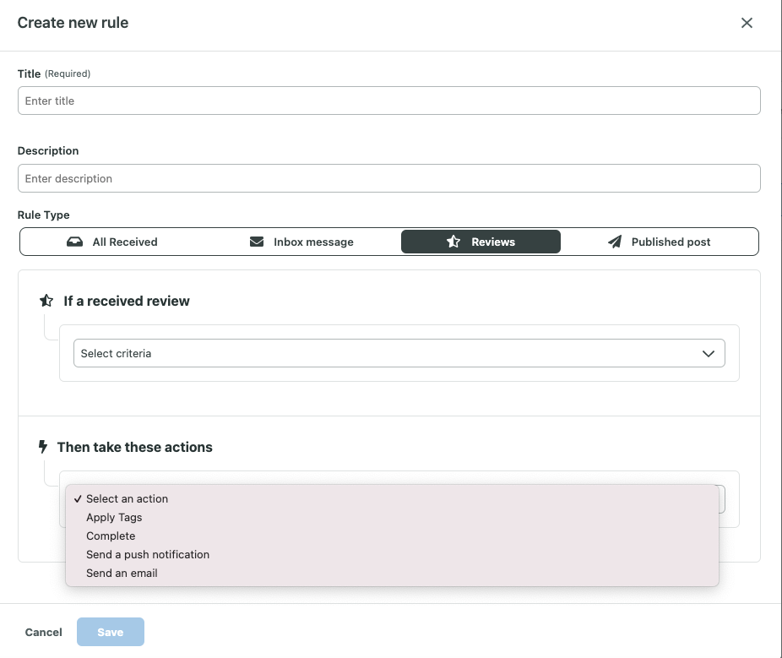
Task: Close the Create new rule dialog
Action: click(x=747, y=24)
